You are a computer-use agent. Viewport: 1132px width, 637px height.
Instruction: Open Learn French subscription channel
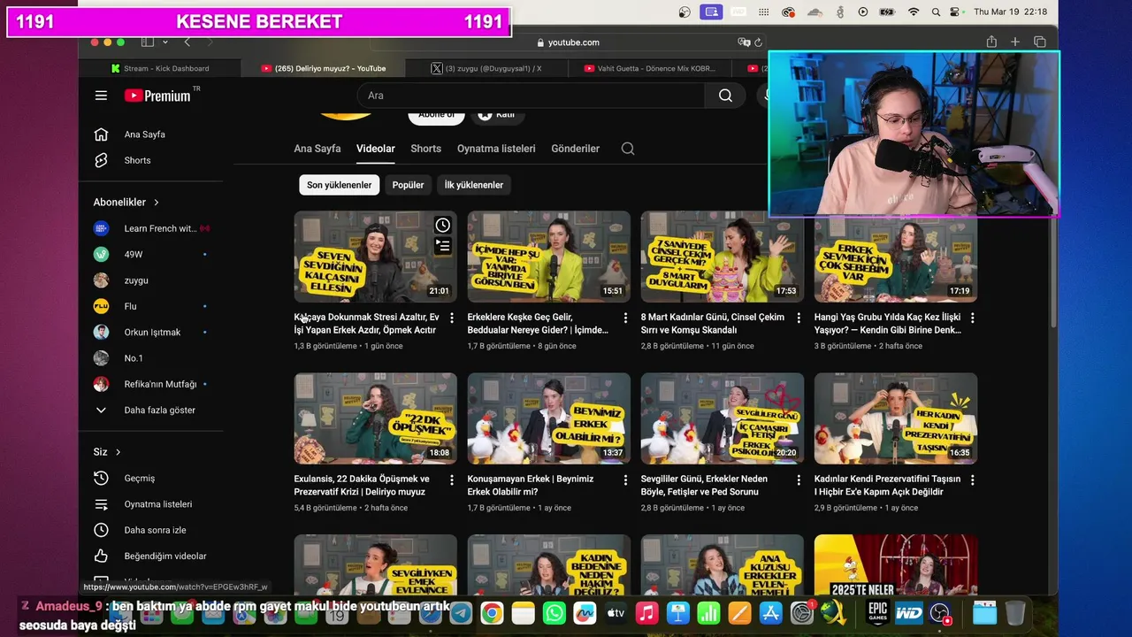click(x=150, y=228)
